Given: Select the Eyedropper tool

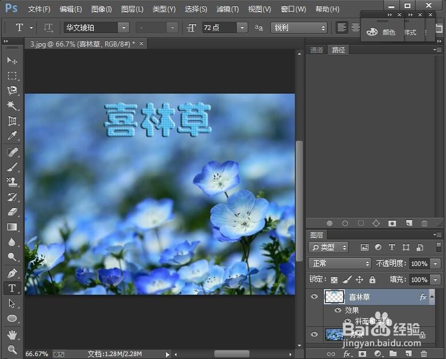Looking at the screenshot, I should [x=12, y=136].
